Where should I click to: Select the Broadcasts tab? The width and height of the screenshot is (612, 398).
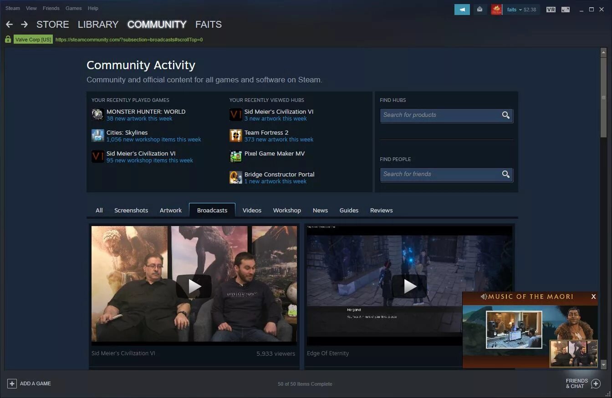[212, 210]
